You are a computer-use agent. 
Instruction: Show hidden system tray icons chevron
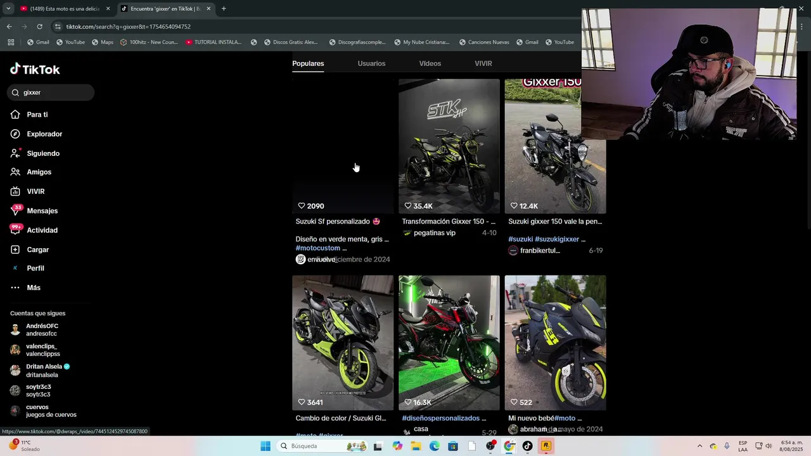pyautogui.click(x=699, y=446)
